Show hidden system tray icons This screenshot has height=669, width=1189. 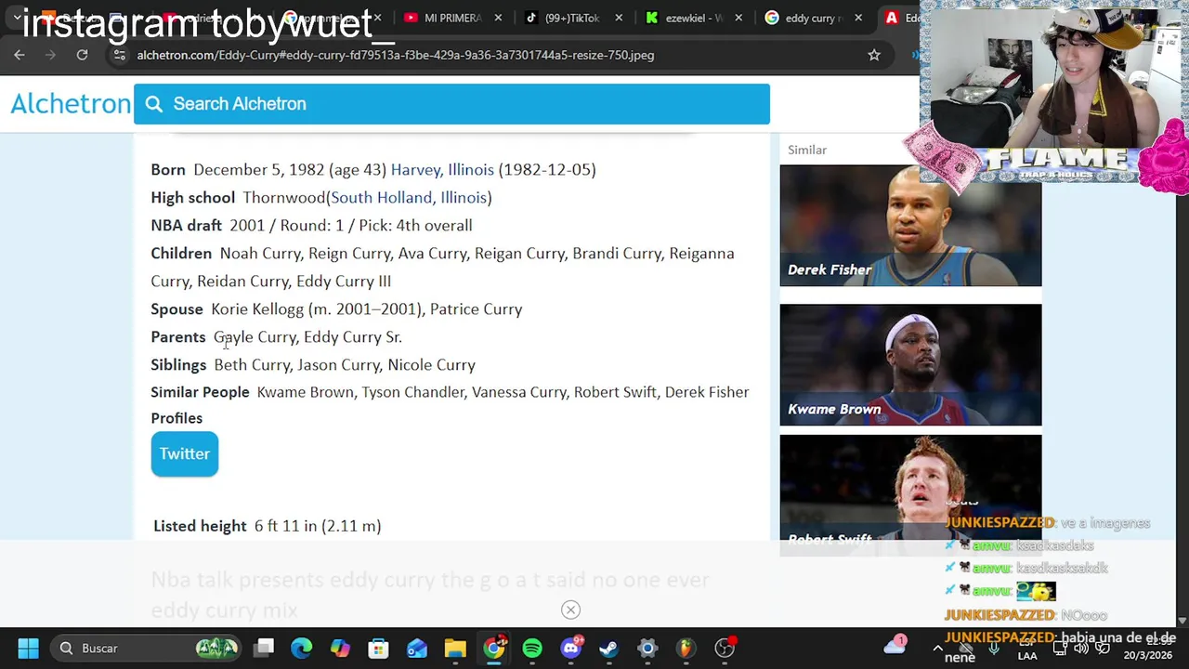(x=937, y=648)
